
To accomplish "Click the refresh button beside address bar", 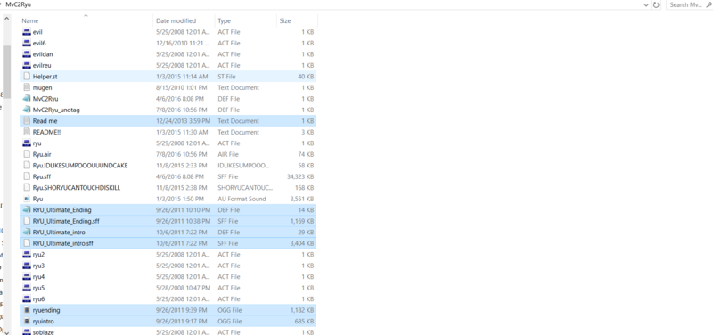I will point(656,4).
